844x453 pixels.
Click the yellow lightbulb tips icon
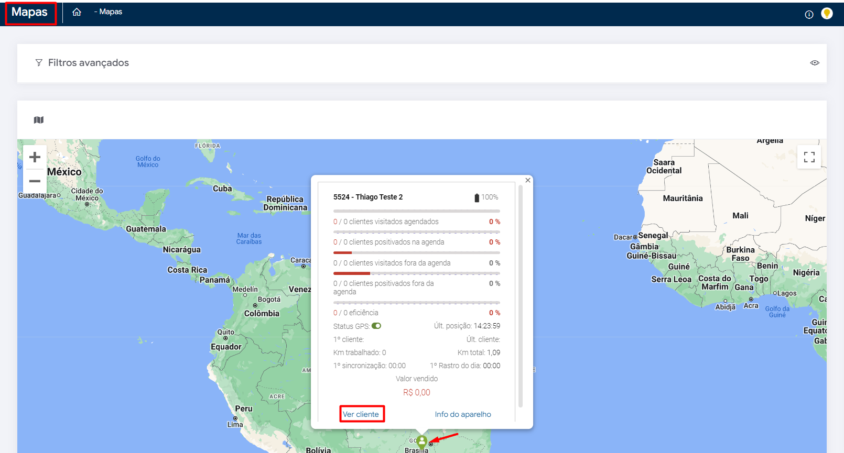point(827,14)
